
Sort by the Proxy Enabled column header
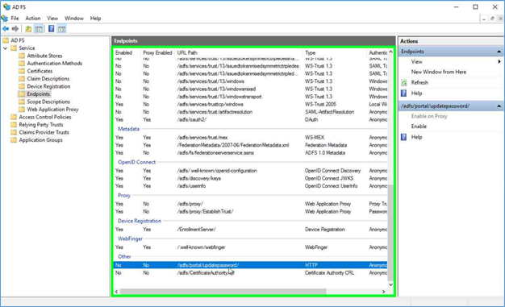click(x=157, y=52)
